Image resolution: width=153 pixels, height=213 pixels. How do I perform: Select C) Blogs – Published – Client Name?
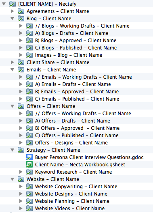point(76,48)
